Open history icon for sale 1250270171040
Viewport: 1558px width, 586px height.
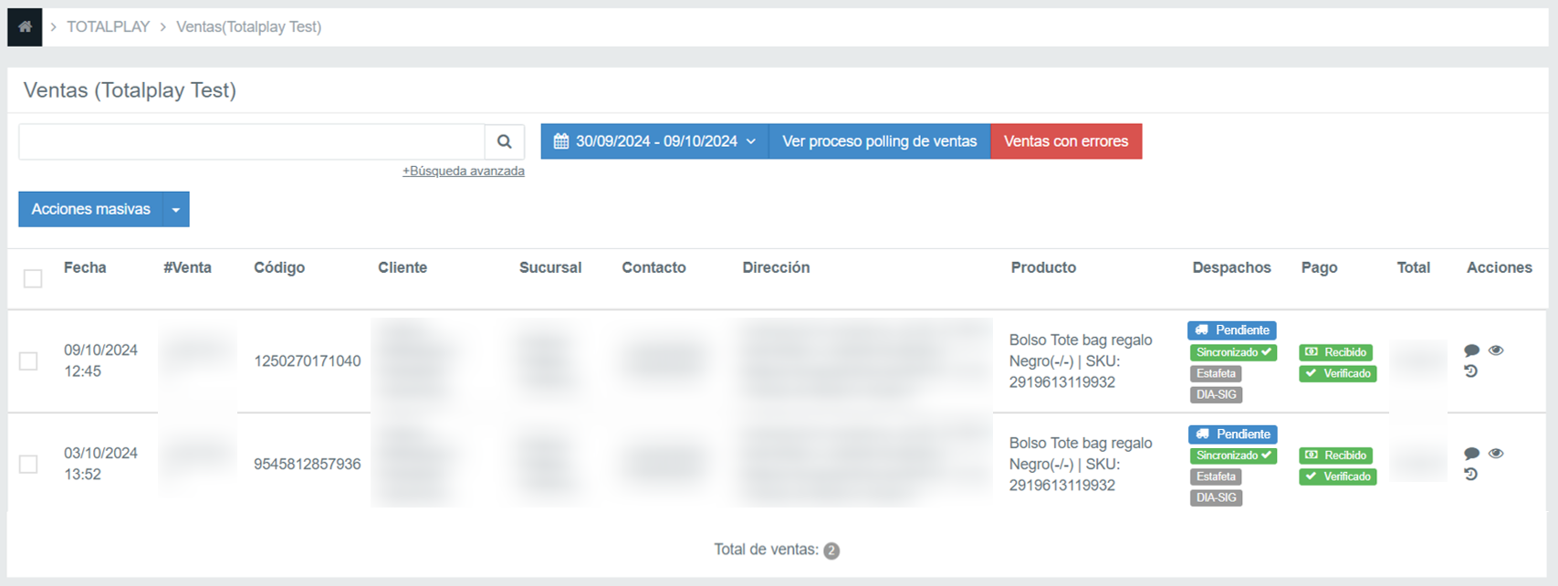coord(1470,371)
